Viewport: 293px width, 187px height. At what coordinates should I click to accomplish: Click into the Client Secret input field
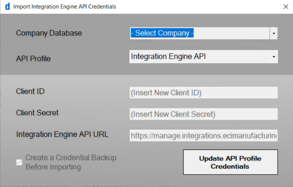pos(203,114)
